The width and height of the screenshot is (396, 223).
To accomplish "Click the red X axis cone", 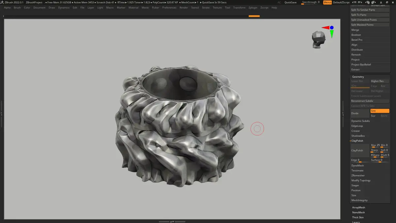I will click(x=326, y=28).
